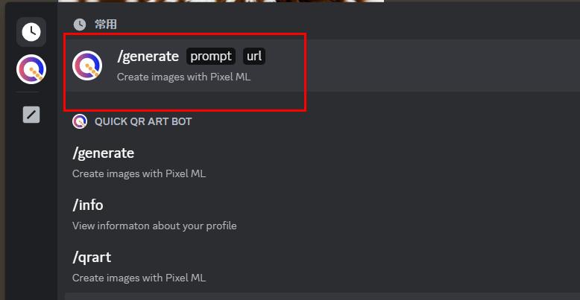Select the Quick QR Art Bot sidebar icon
The width and height of the screenshot is (580, 300).
pyautogui.click(x=31, y=71)
